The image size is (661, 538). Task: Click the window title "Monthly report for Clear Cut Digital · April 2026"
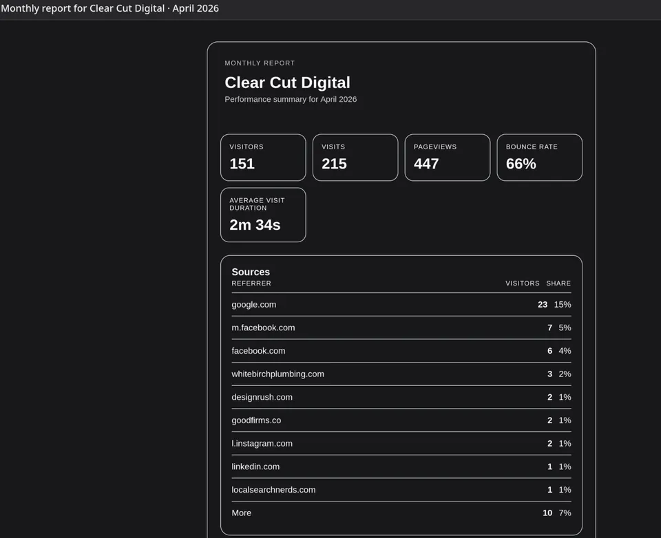click(109, 8)
